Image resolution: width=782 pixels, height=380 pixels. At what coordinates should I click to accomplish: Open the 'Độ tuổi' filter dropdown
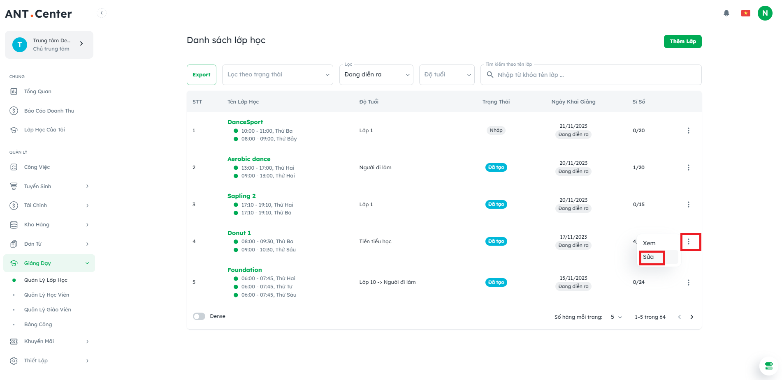click(x=447, y=75)
